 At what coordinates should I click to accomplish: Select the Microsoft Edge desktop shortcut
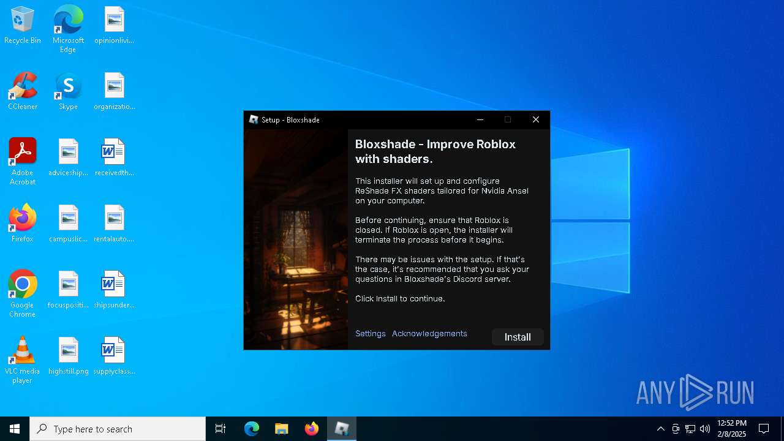68,29
